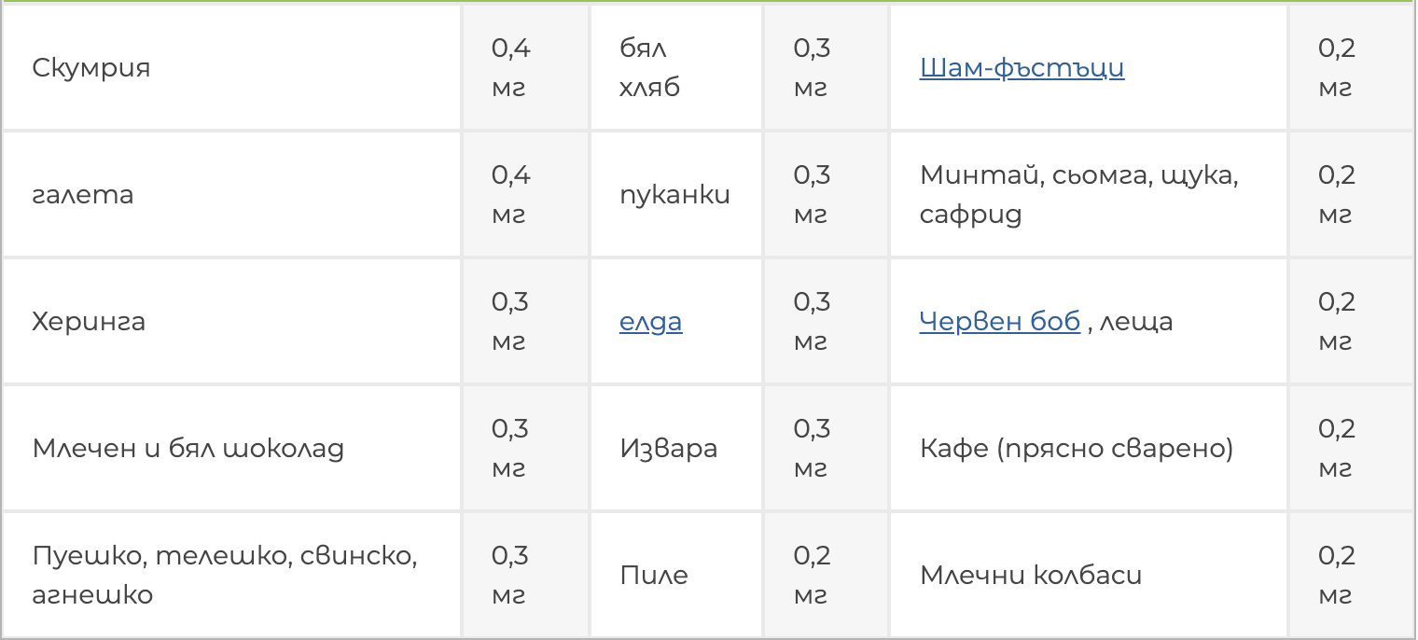
Task: Select the Пиле cell
Action: (653, 575)
